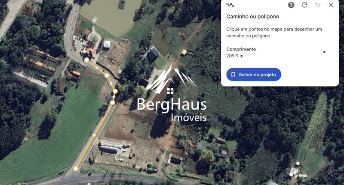344x185 pixels.
Task: Click the path/polygon icon in the panel header
Action: 230,5
